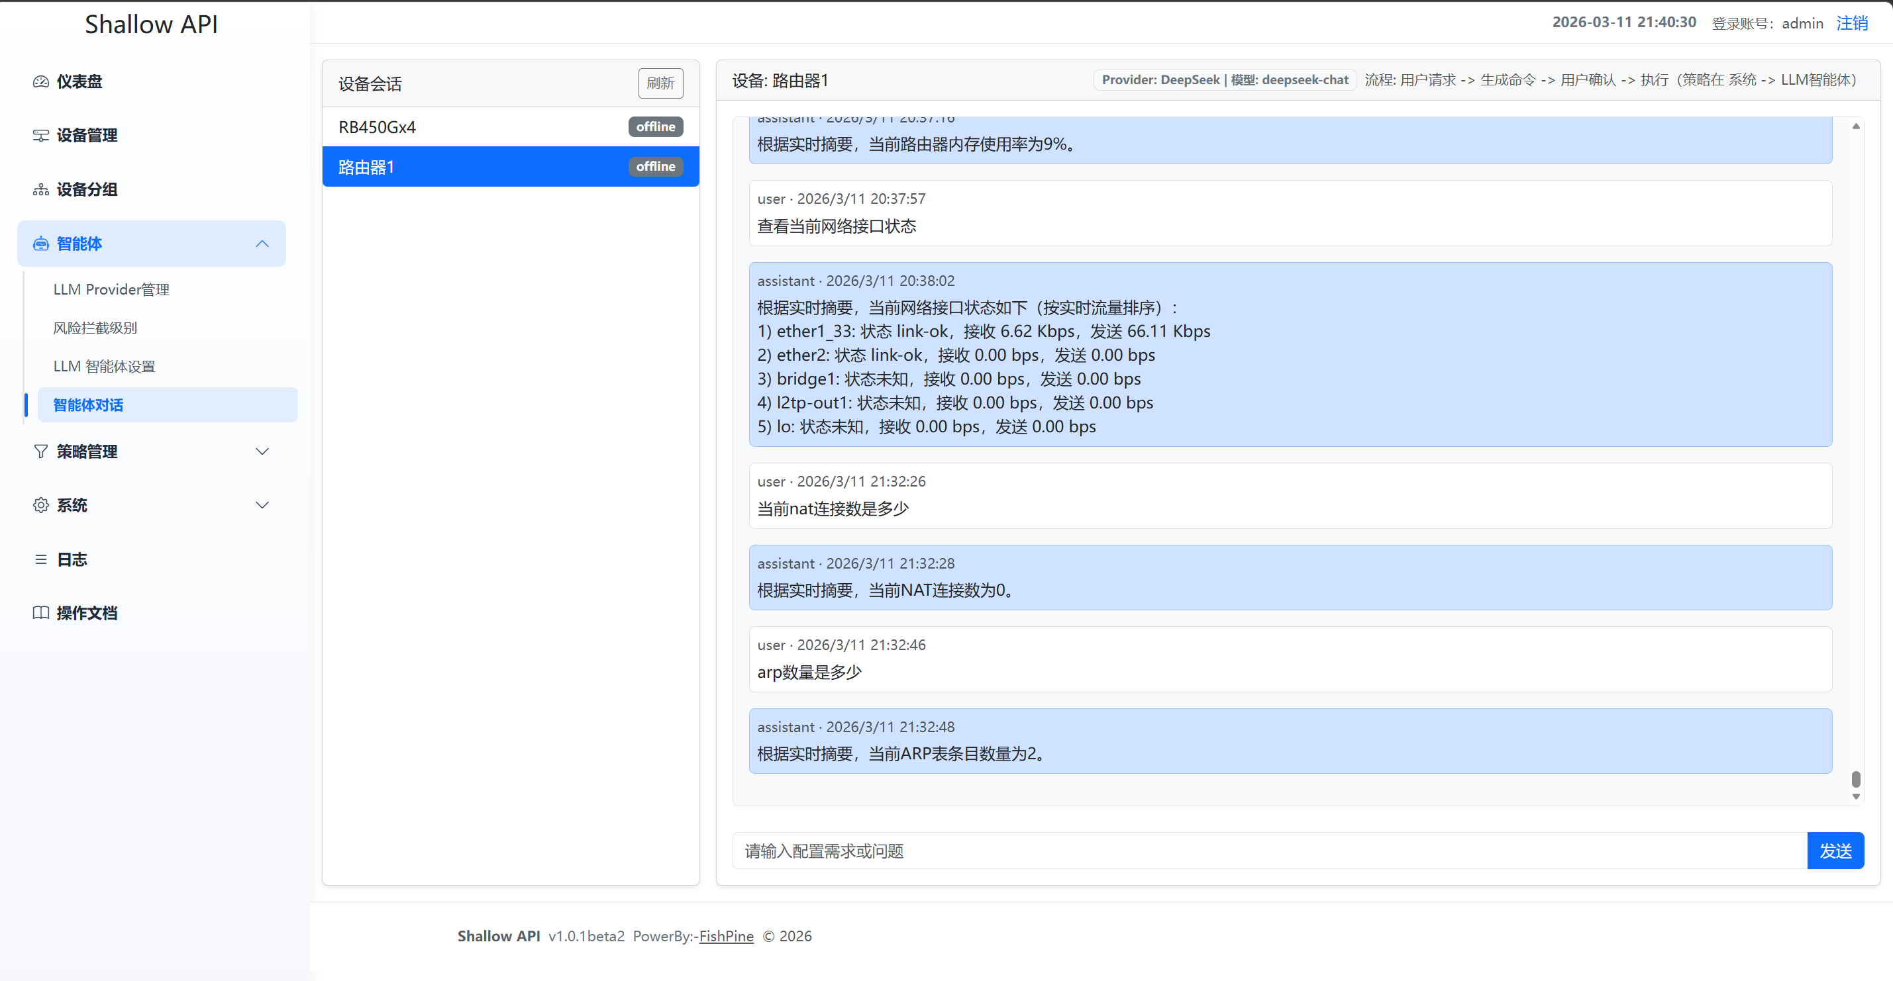
Task: Expand the 策略管理 submenu chevron
Action: click(262, 451)
